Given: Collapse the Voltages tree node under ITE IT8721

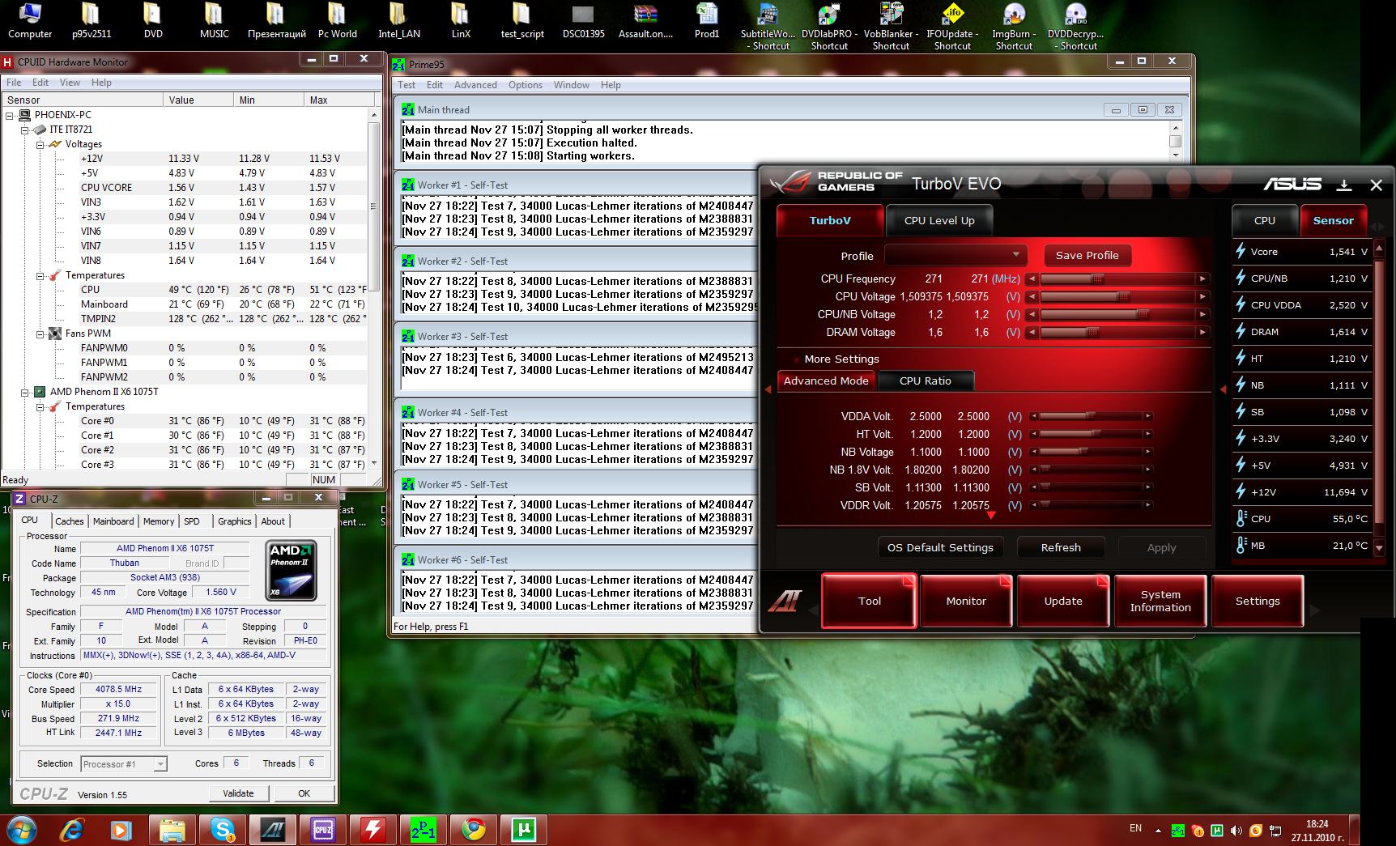Looking at the screenshot, I should click(40, 144).
